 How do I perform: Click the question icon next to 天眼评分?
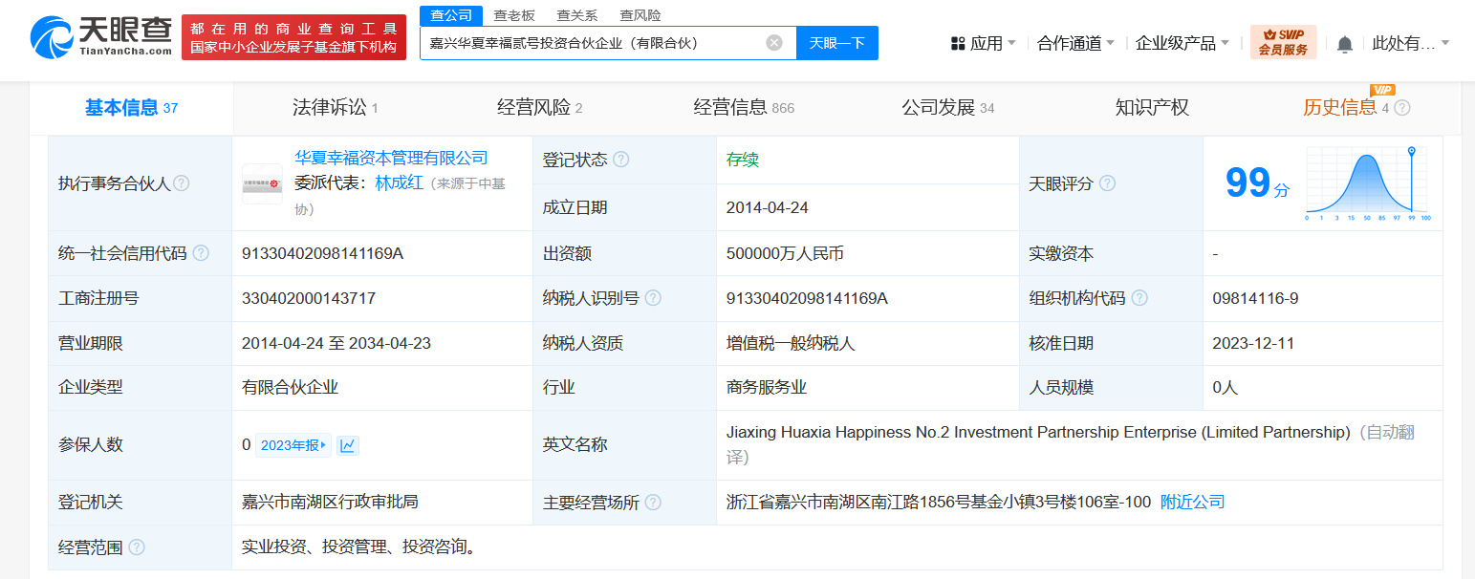click(x=1107, y=183)
